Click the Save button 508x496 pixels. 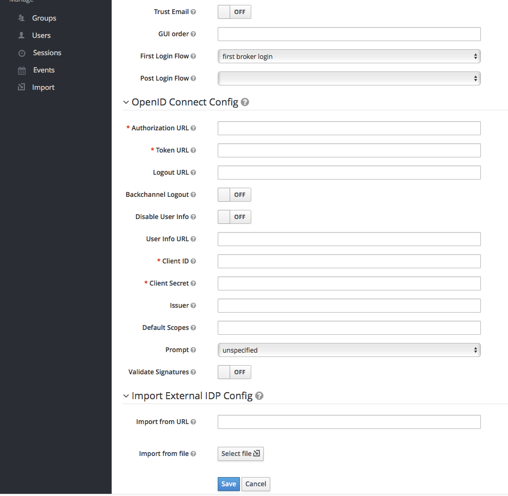click(229, 484)
